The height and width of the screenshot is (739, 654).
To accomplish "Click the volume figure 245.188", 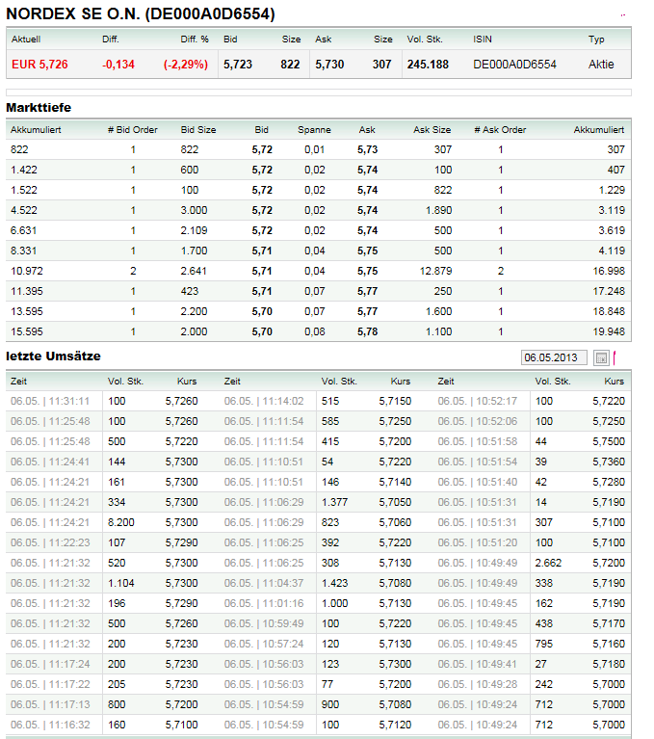I will [x=428, y=65].
